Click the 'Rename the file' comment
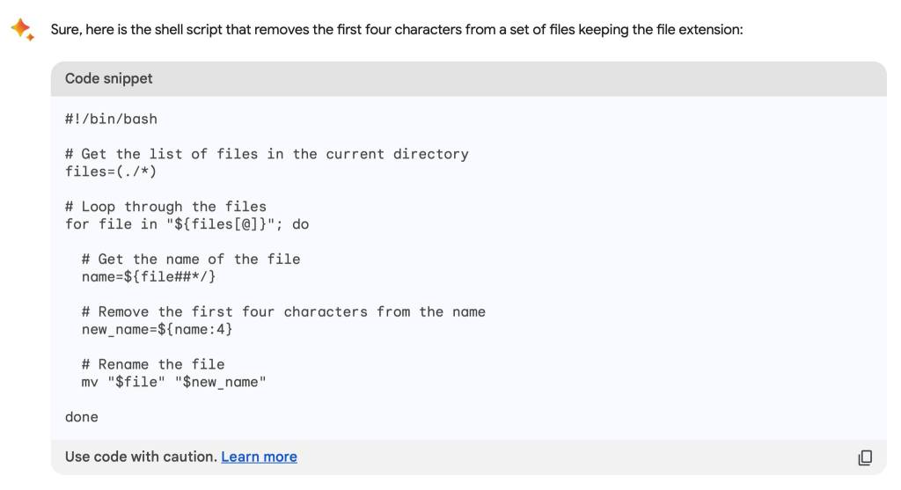 click(x=153, y=364)
